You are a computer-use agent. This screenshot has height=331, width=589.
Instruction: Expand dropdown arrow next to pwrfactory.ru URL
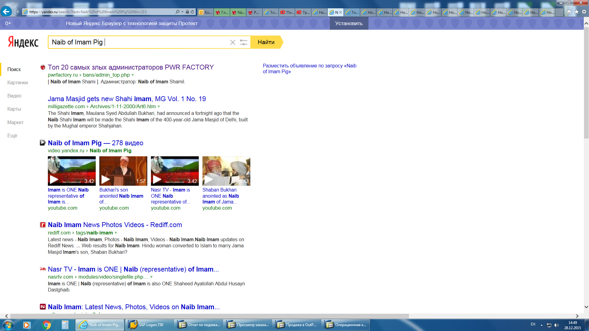(x=133, y=75)
